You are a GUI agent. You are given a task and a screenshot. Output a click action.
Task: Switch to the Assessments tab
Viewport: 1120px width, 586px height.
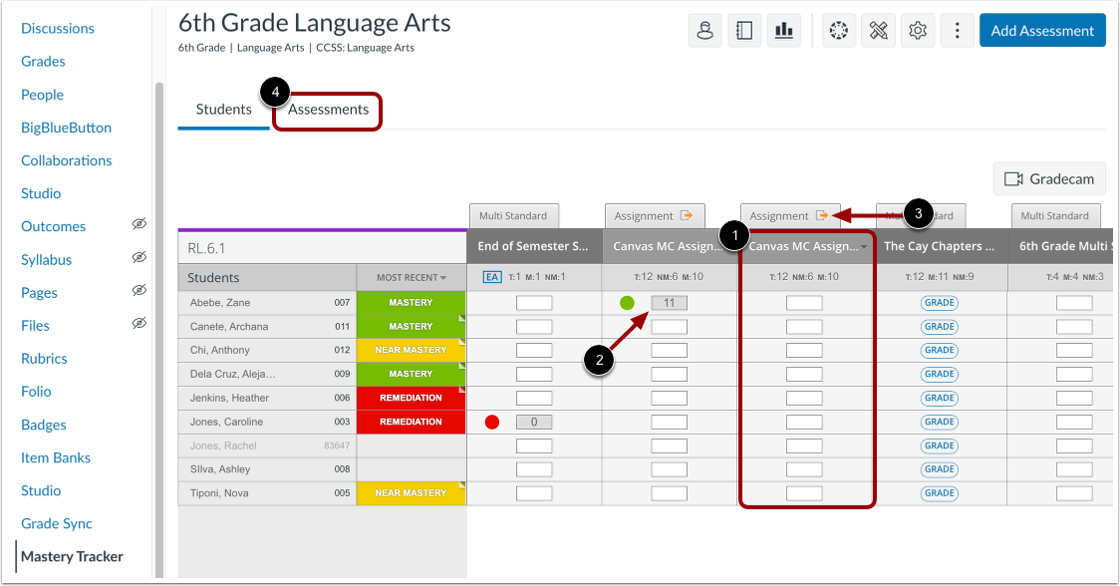pyautogui.click(x=327, y=109)
